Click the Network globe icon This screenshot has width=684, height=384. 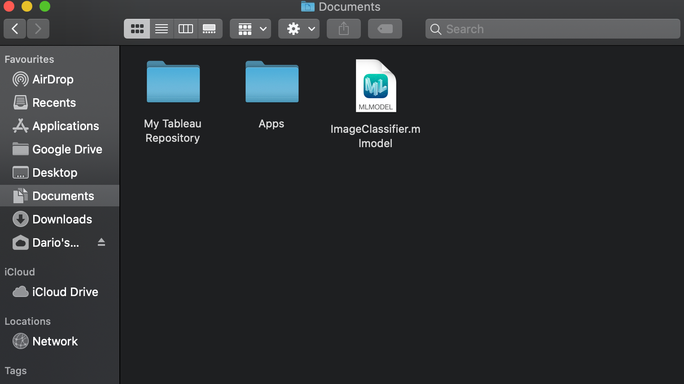tap(21, 341)
